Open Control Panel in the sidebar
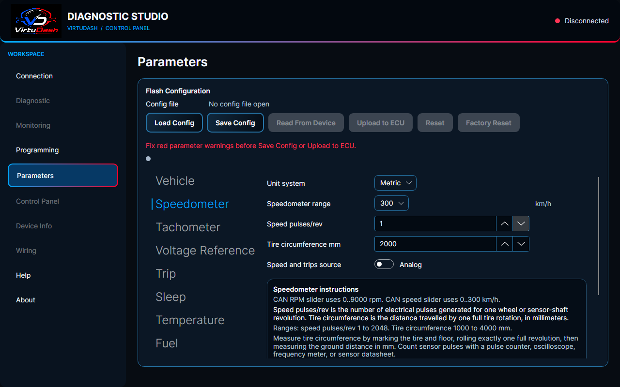This screenshot has width=620, height=387. point(63,201)
